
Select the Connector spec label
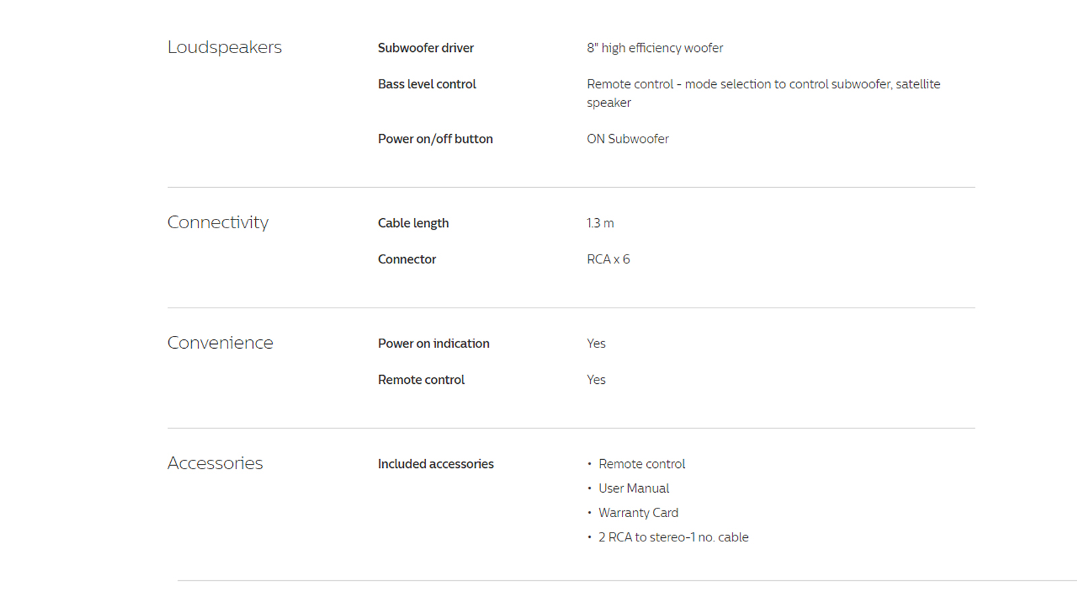click(407, 259)
